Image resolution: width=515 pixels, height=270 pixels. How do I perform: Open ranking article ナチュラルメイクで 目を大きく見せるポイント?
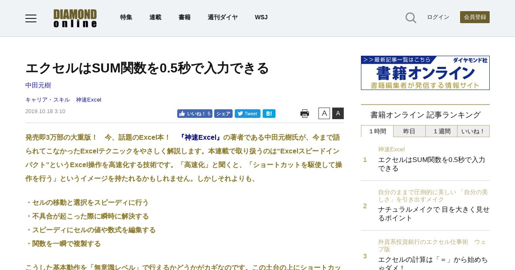pyautogui.click(x=434, y=214)
